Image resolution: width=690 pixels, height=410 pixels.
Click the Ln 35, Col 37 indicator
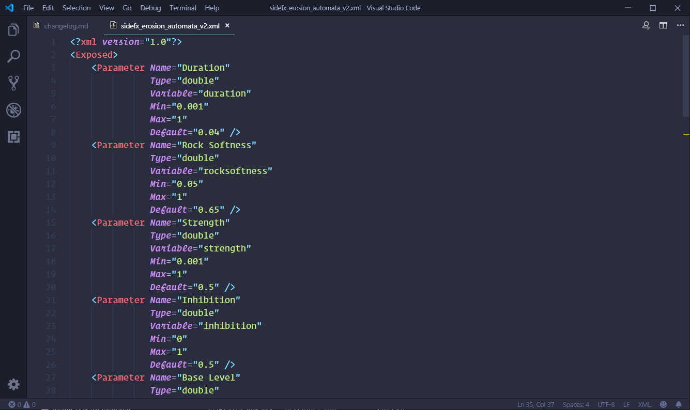pos(536,404)
